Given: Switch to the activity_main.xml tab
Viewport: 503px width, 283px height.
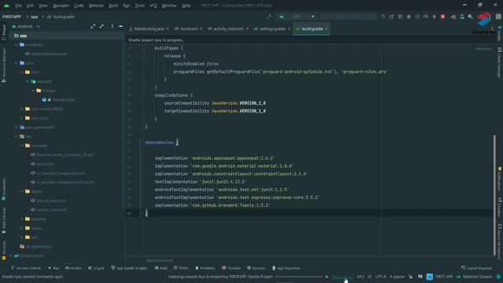Looking at the screenshot, I should point(228,28).
